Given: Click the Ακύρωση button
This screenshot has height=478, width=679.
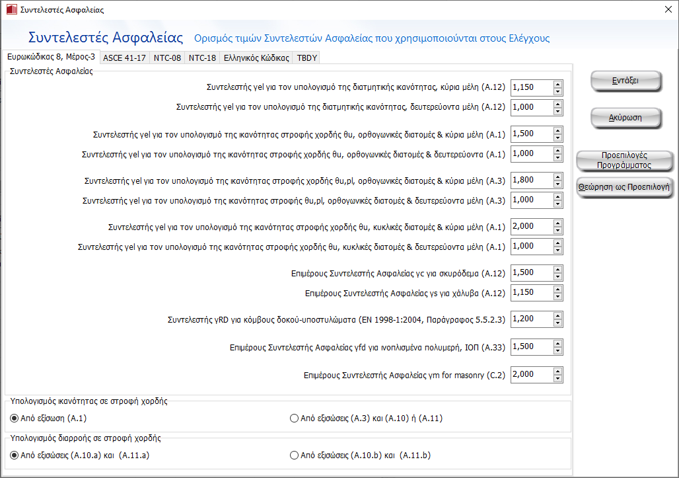Looking at the screenshot, I should click(625, 118).
